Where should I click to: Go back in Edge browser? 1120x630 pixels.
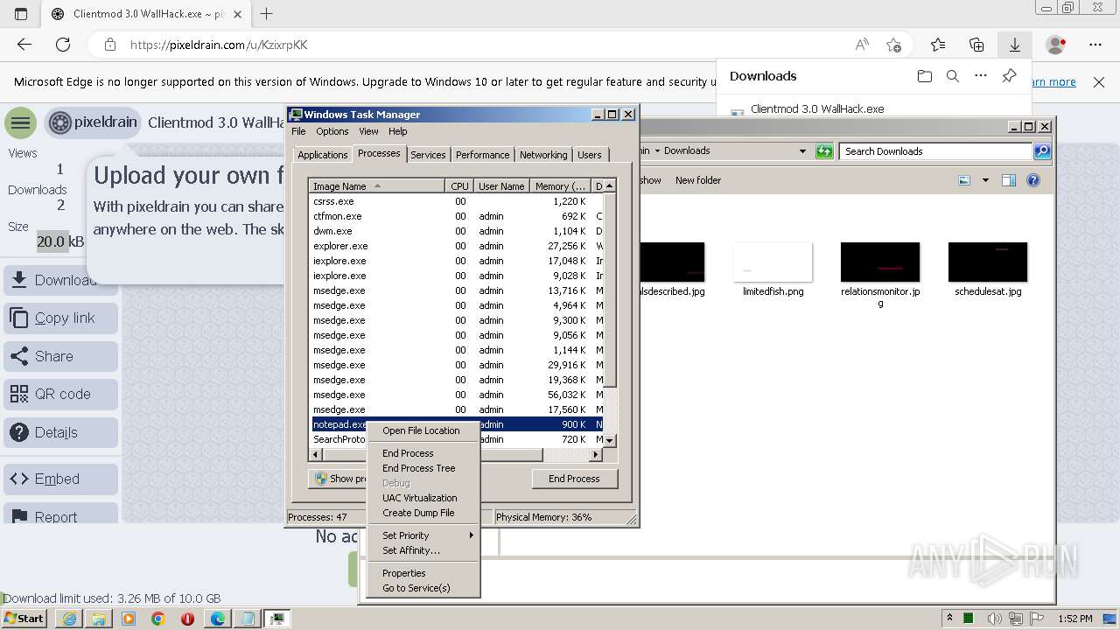click(24, 45)
